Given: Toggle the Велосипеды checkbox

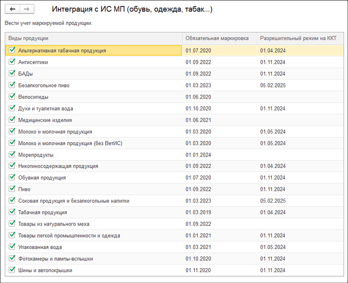Looking at the screenshot, I should 12,96.
